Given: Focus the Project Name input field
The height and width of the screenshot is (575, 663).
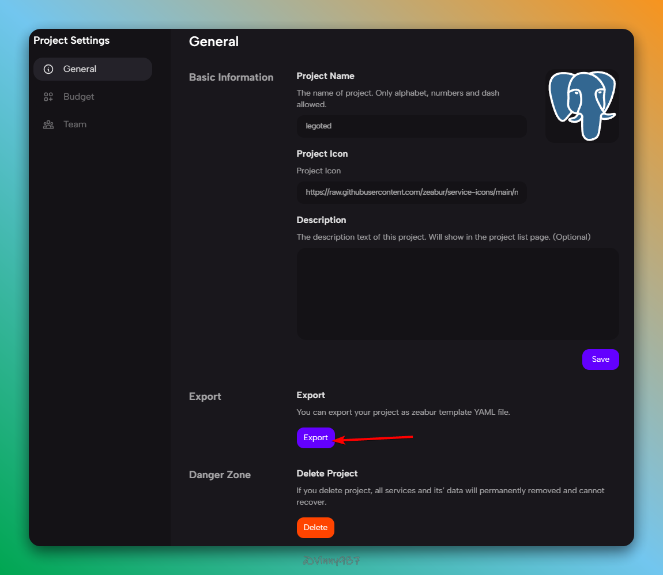Looking at the screenshot, I should tap(411, 126).
